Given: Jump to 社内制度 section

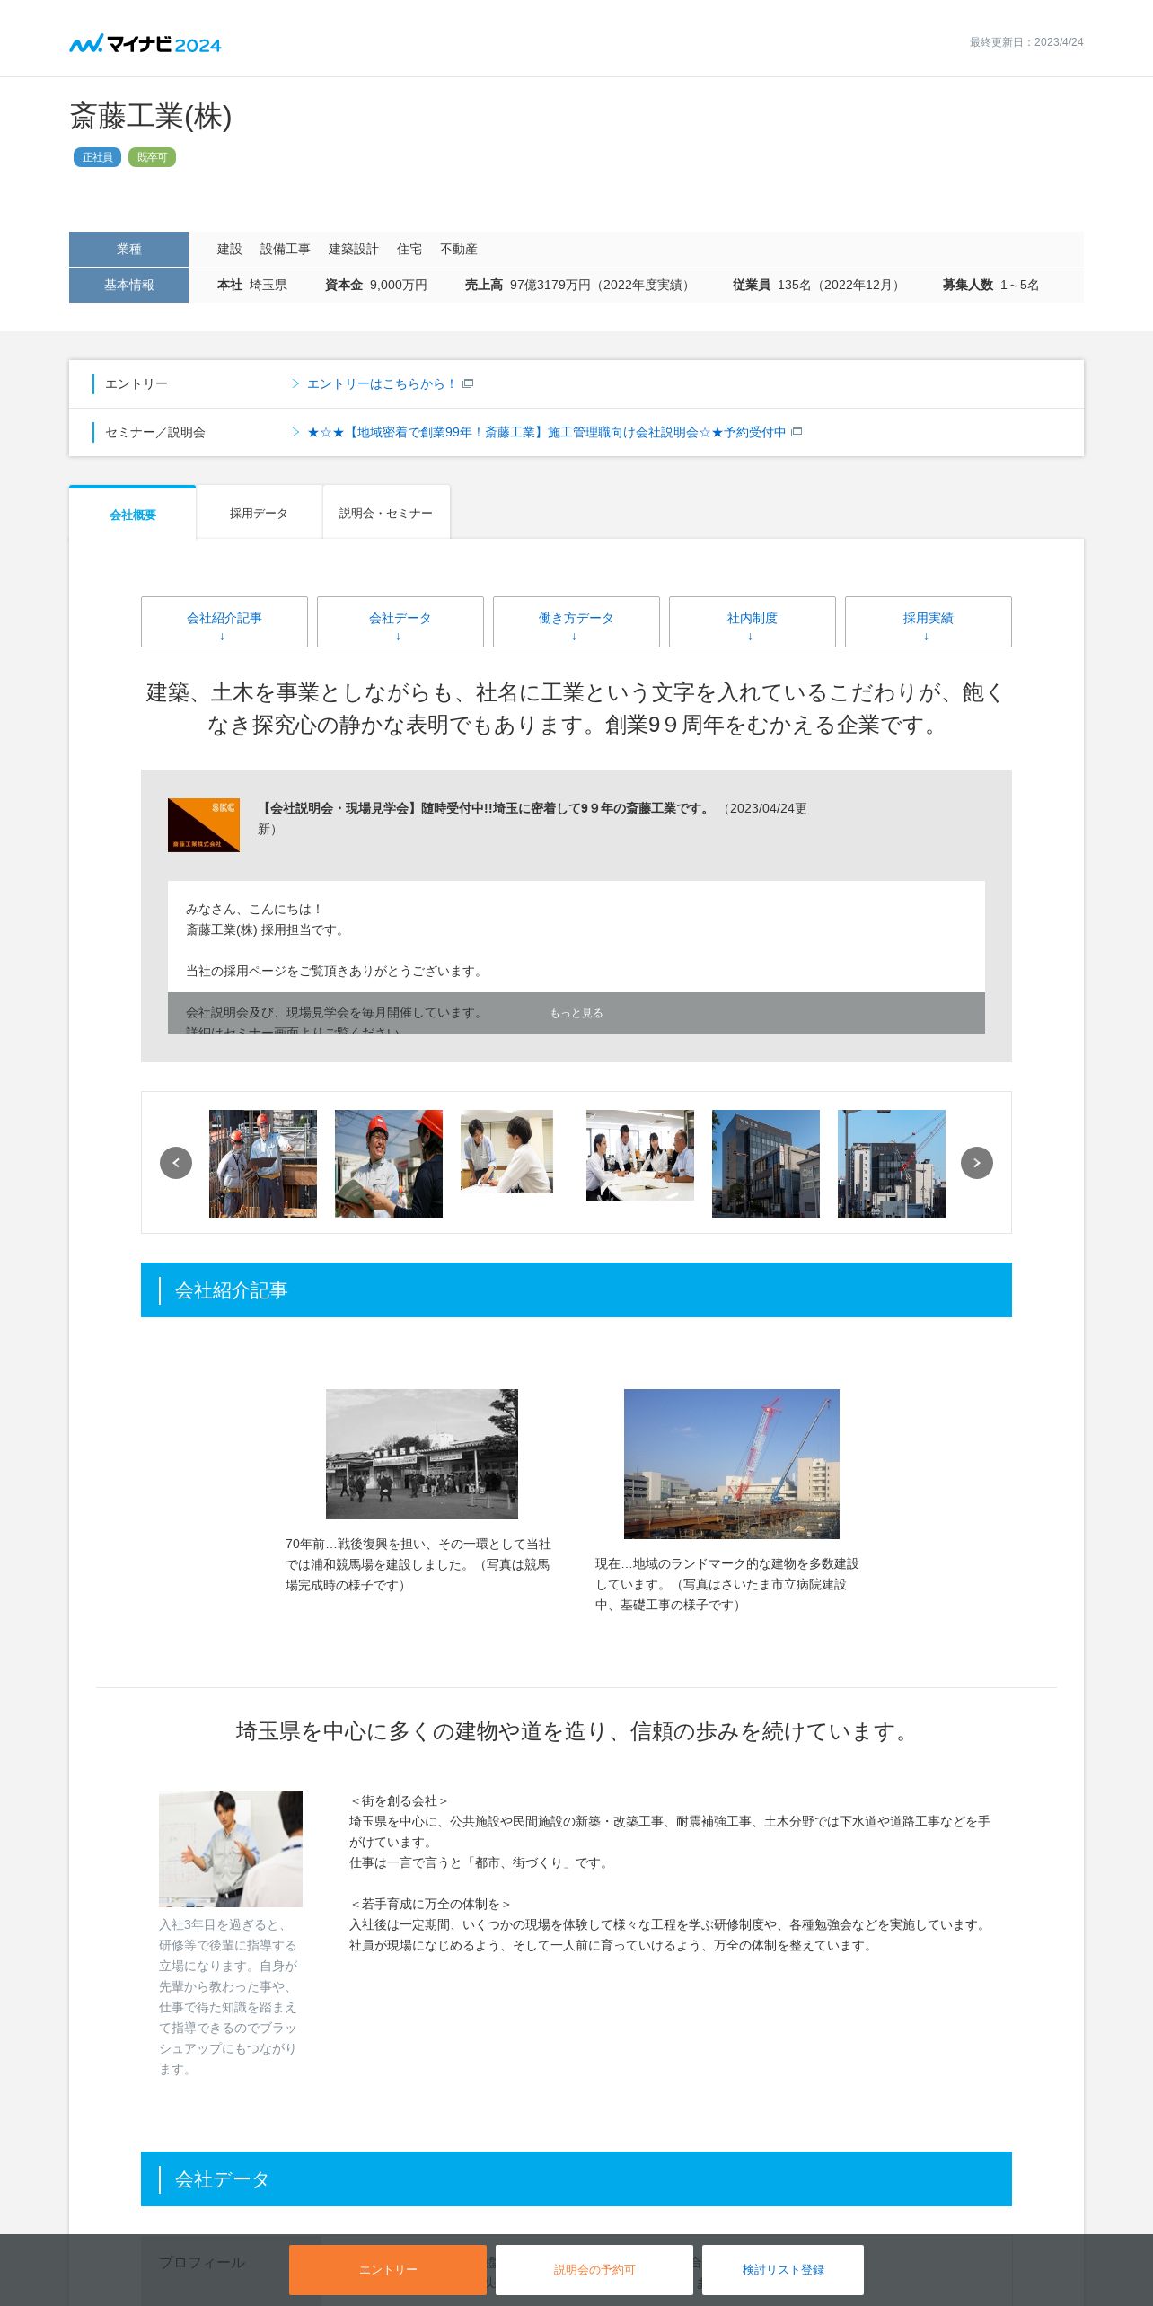Looking at the screenshot, I should [x=753, y=621].
